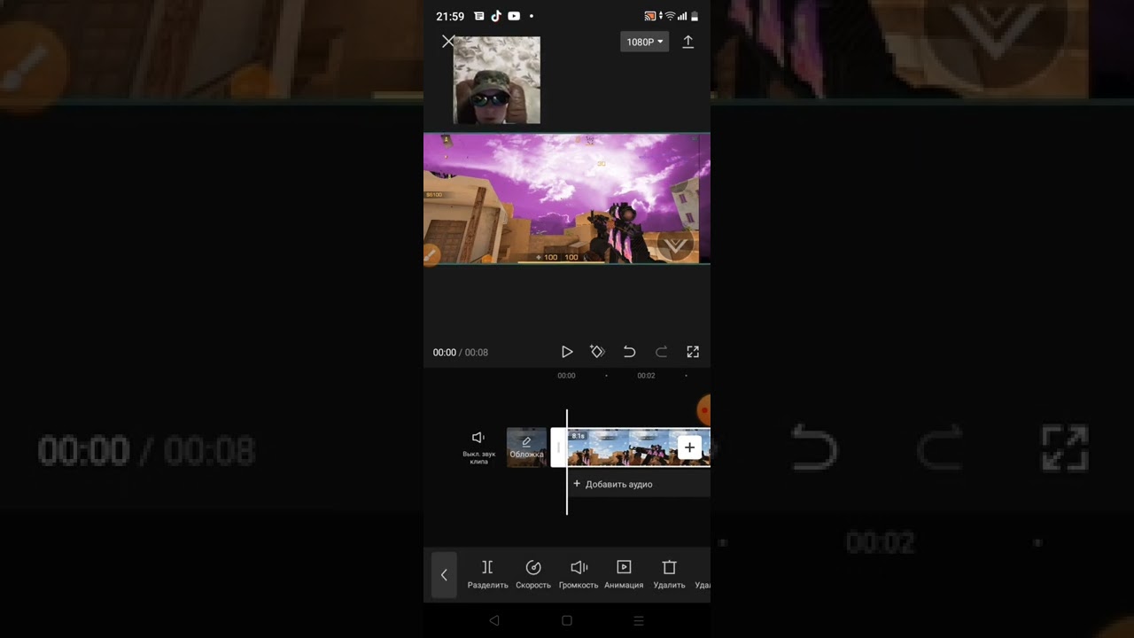Open Анимация animation options
The height and width of the screenshot is (638, 1134).
(624, 574)
